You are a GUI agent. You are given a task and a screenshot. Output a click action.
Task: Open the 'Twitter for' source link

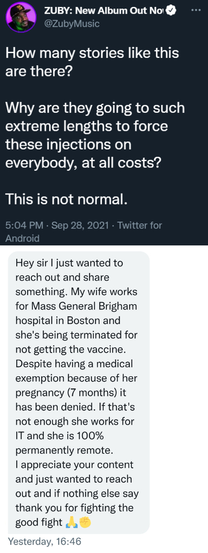pyautogui.click(x=139, y=225)
